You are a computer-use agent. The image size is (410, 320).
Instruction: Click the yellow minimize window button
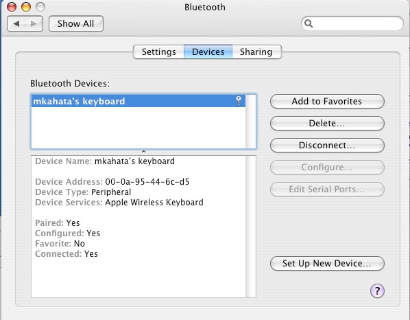pyautogui.click(x=26, y=7)
